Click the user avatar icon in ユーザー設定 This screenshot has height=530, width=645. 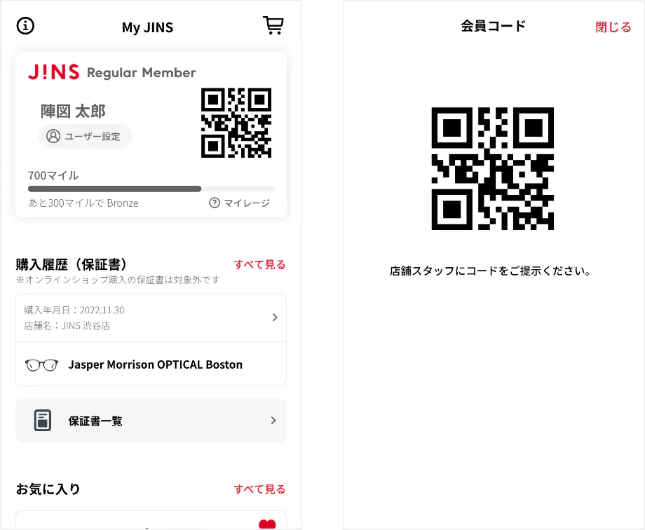53,136
